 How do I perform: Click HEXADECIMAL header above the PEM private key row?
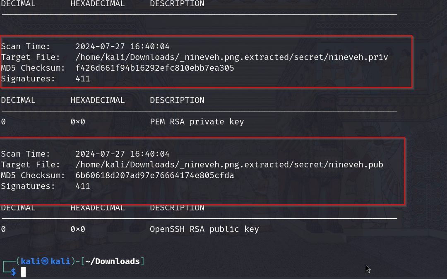pyautogui.click(x=98, y=100)
